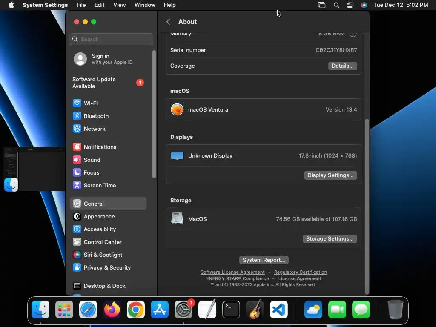This screenshot has width=436, height=327.
Task: Open the View menu
Action: [119, 5]
